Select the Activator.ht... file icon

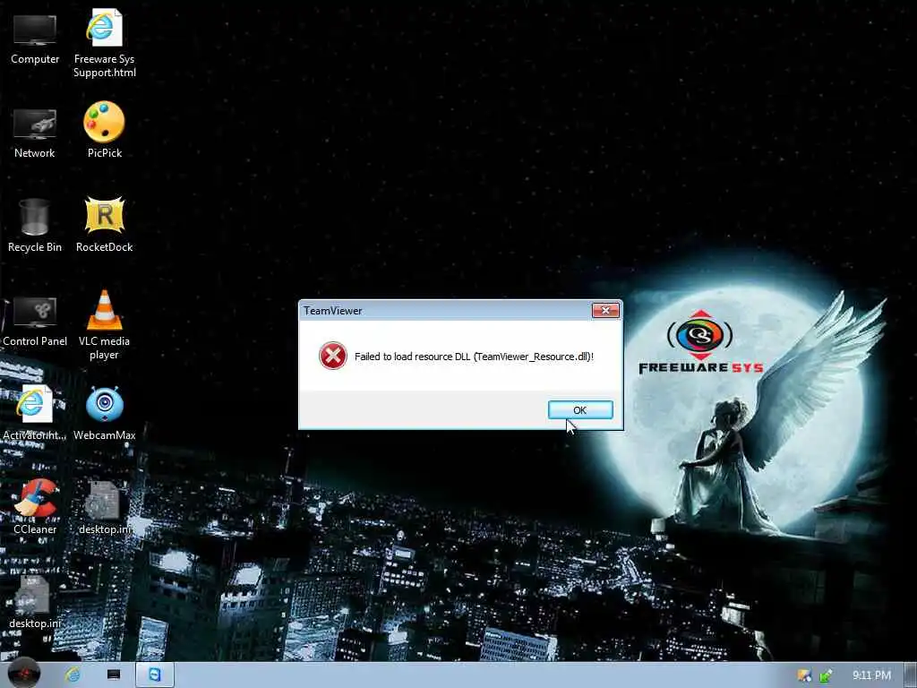coord(35,414)
